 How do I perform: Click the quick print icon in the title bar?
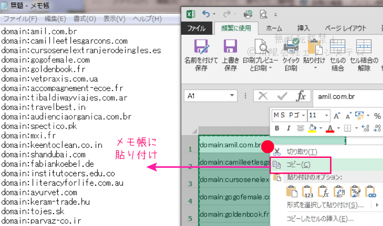coord(248,14)
